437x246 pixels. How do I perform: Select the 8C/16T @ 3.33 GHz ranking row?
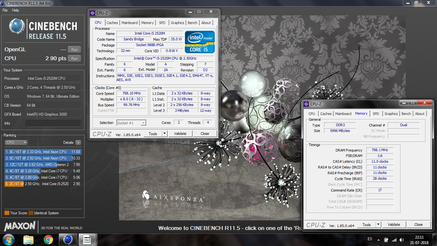pos(43,152)
